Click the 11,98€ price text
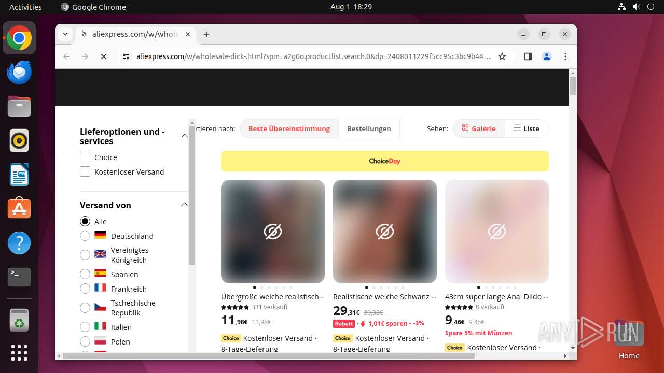Screen dimensions: 664x373 click(234, 321)
